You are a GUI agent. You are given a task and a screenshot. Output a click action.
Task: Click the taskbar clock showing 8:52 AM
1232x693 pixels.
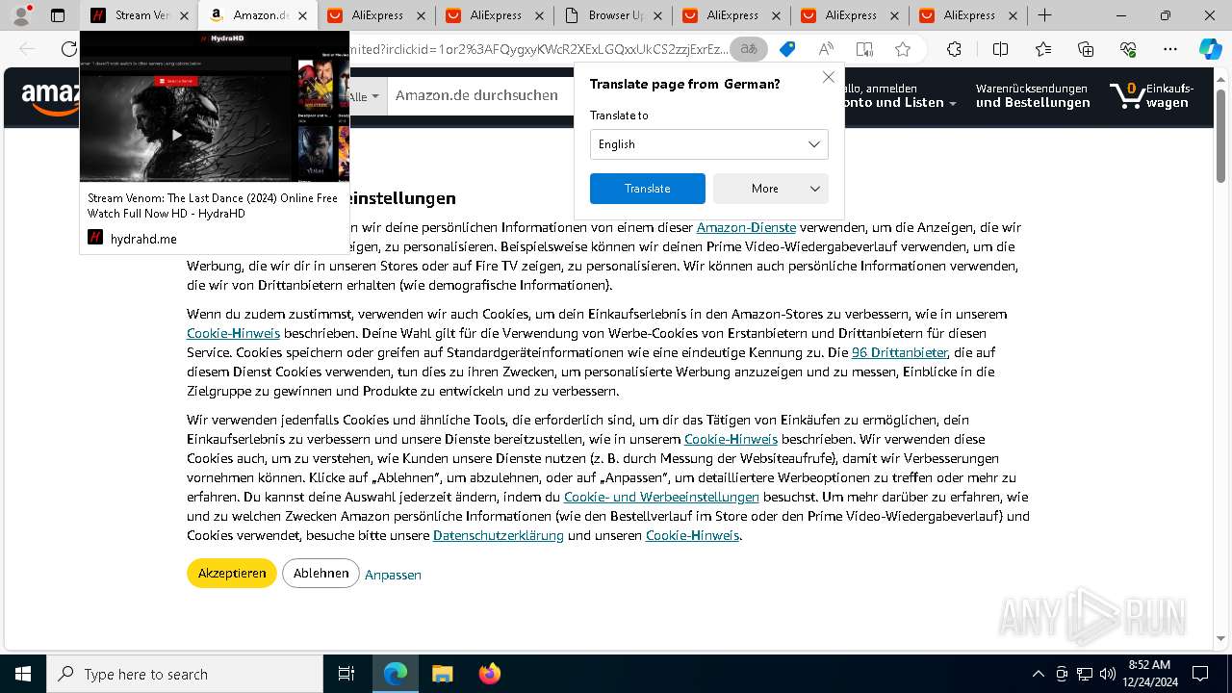click(x=1148, y=674)
